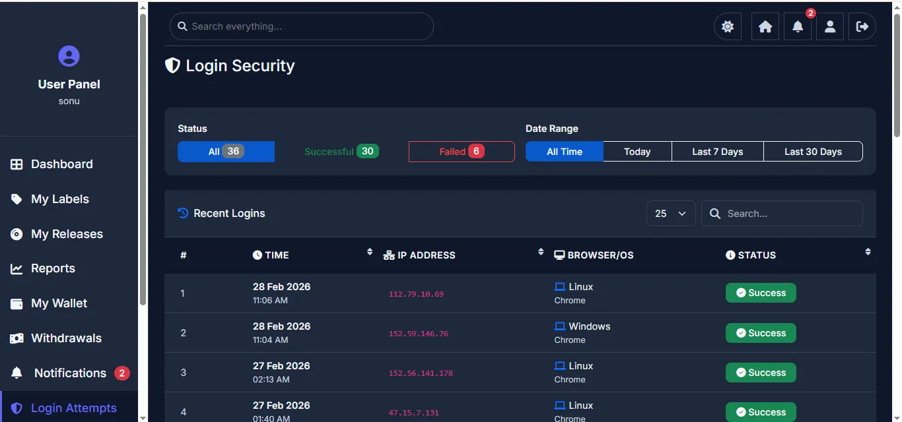Click the 27 Feb 2026 02:13 AM time
902x422 pixels.
click(281, 373)
